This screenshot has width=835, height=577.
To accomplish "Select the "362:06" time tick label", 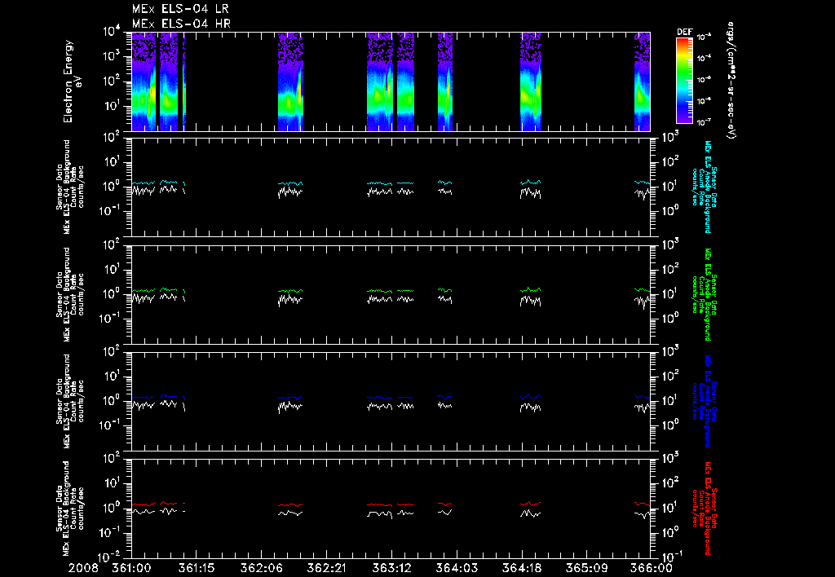I will (x=262, y=568).
